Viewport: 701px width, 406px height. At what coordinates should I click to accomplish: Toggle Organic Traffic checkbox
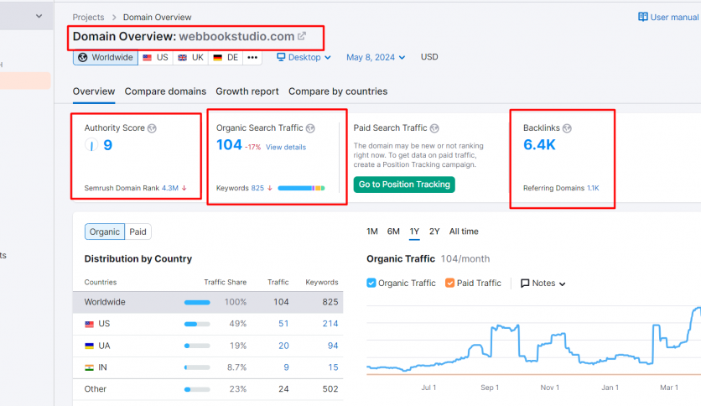pyautogui.click(x=371, y=283)
